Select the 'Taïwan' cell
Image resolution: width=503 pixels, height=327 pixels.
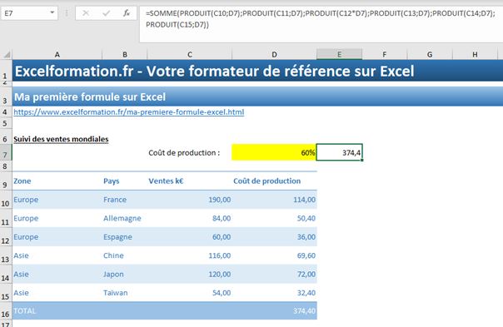pyautogui.click(x=124, y=293)
